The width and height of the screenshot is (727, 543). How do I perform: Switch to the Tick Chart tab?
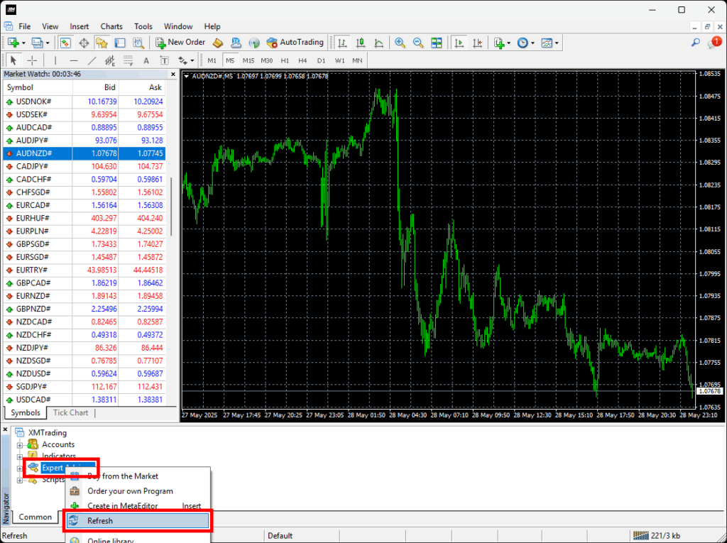(70, 412)
